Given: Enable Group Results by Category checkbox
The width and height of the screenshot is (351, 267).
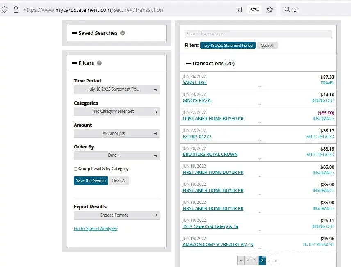Looking at the screenshot, I should (x=75, y=169).
